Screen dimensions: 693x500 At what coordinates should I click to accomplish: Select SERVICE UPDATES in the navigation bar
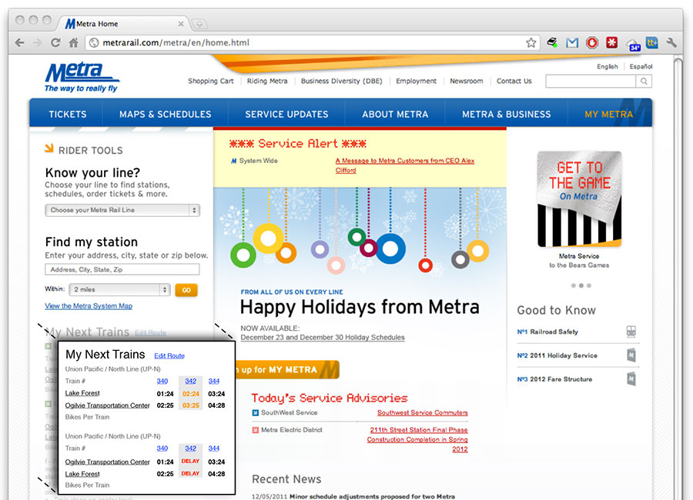coord(286,115)
